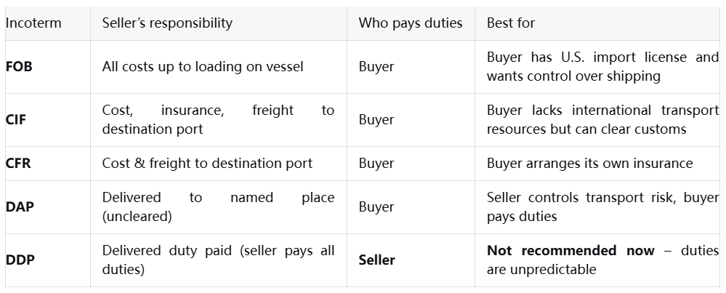This screenshot has height=293, width=726.
Task: Select the cell about lacking international transport resources
Action: (602, 119)
